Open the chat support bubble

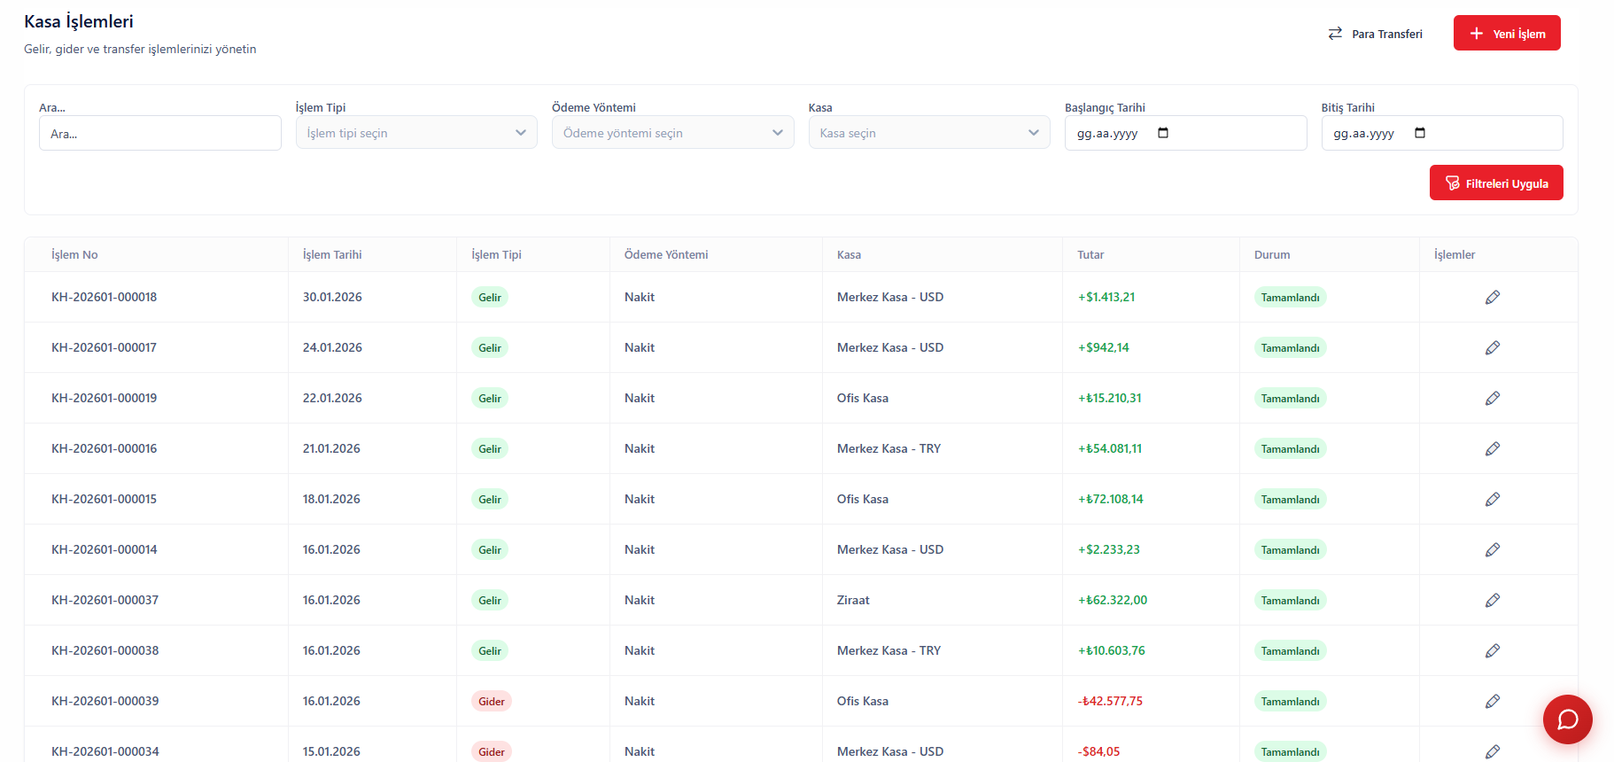pyautogui.click(x=1567, y=719)
